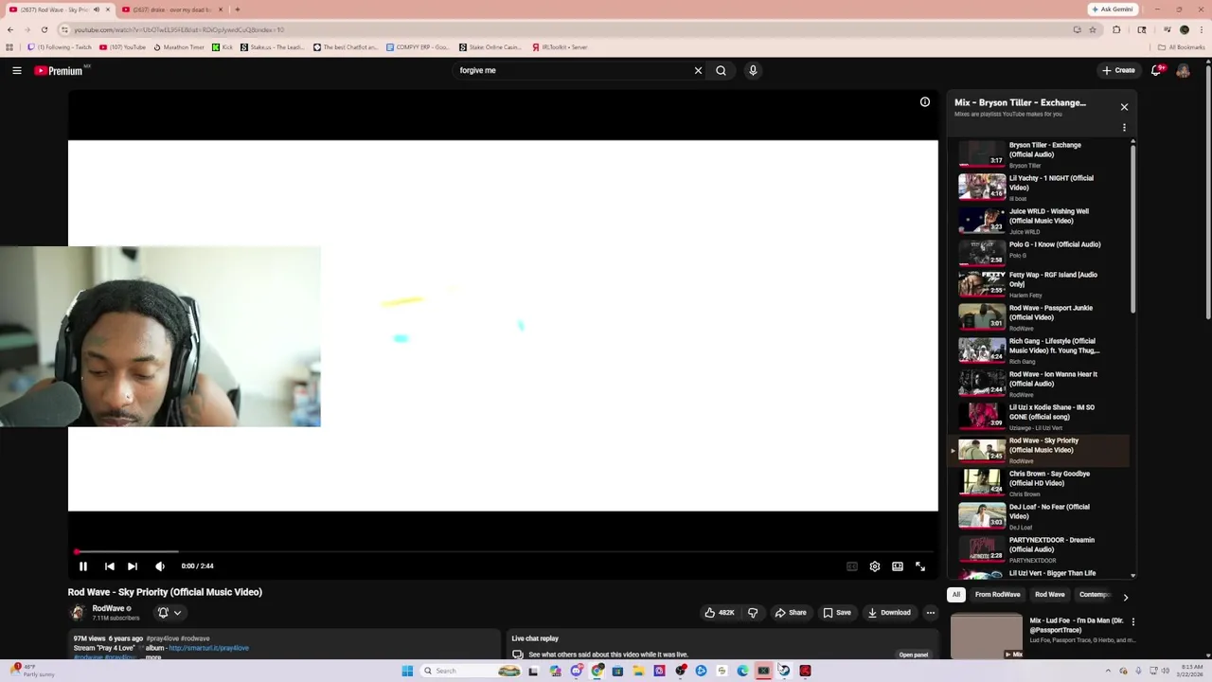1212x682 pixels.
Task: Mute the player volume
Action: pos(160,566)
